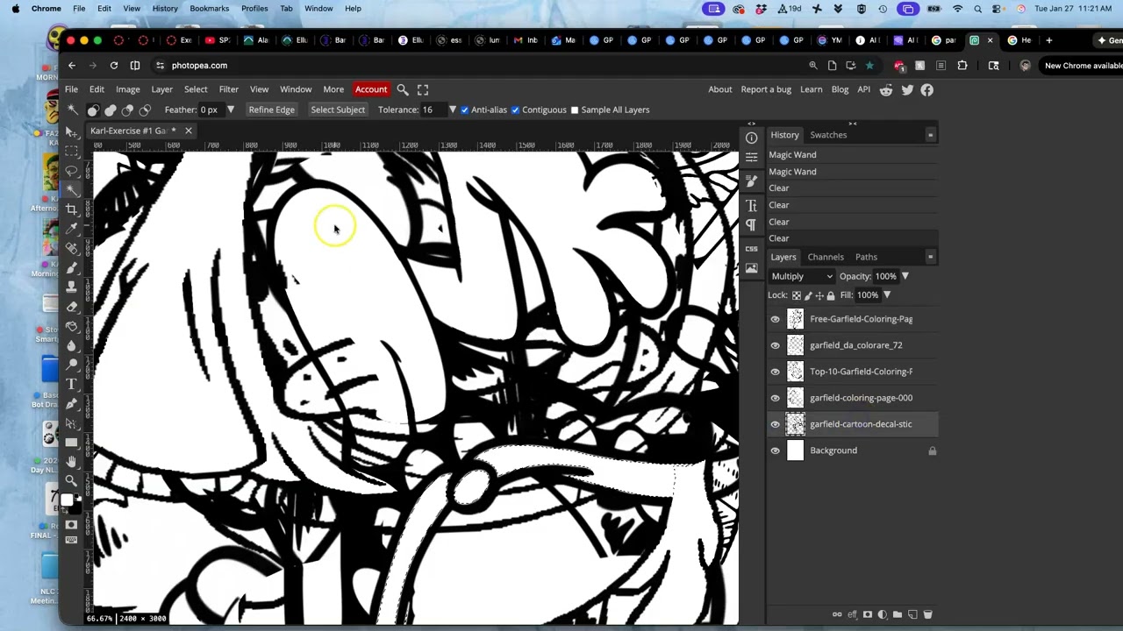Toggle Quick Mask mode icon

(x=72, y=524)
